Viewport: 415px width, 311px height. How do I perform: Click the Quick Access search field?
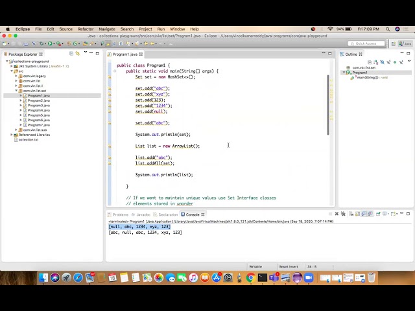click(366, 43)
